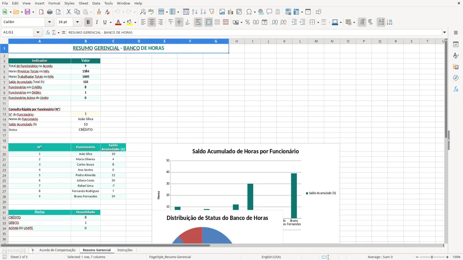This screenshot has width=463, height=260.
Task: Toggle Center Horizontally alignment
Action: 152,22
